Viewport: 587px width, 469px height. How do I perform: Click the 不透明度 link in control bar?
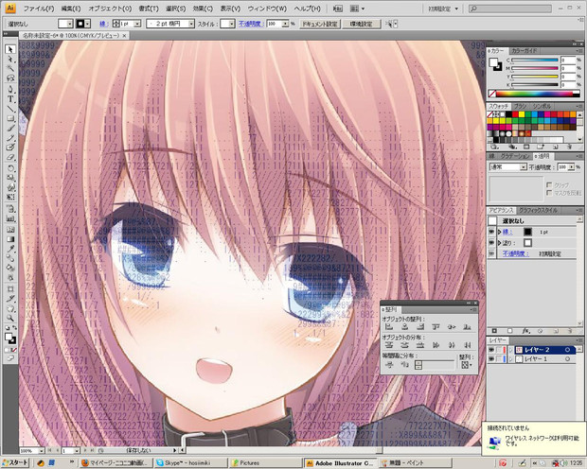coord(250,24)
